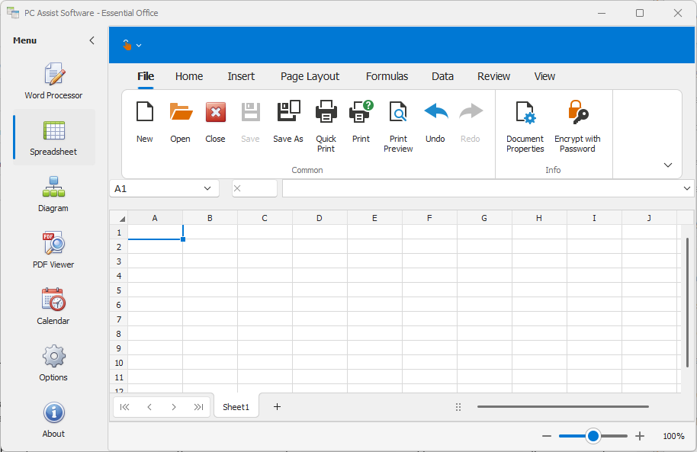Collapse the Menu sidebar panel
This screenshot has width=697, height=452.
[x=92, y=40]
